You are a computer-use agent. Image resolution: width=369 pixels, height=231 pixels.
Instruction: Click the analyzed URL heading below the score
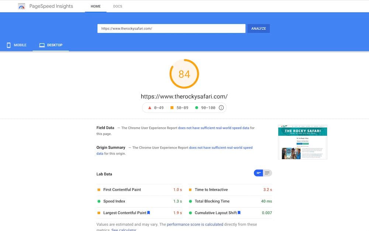tap(184, 96)
